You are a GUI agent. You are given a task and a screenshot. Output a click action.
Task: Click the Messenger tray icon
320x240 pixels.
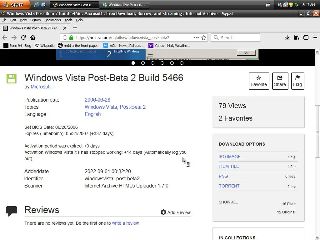tap(280, 5)
